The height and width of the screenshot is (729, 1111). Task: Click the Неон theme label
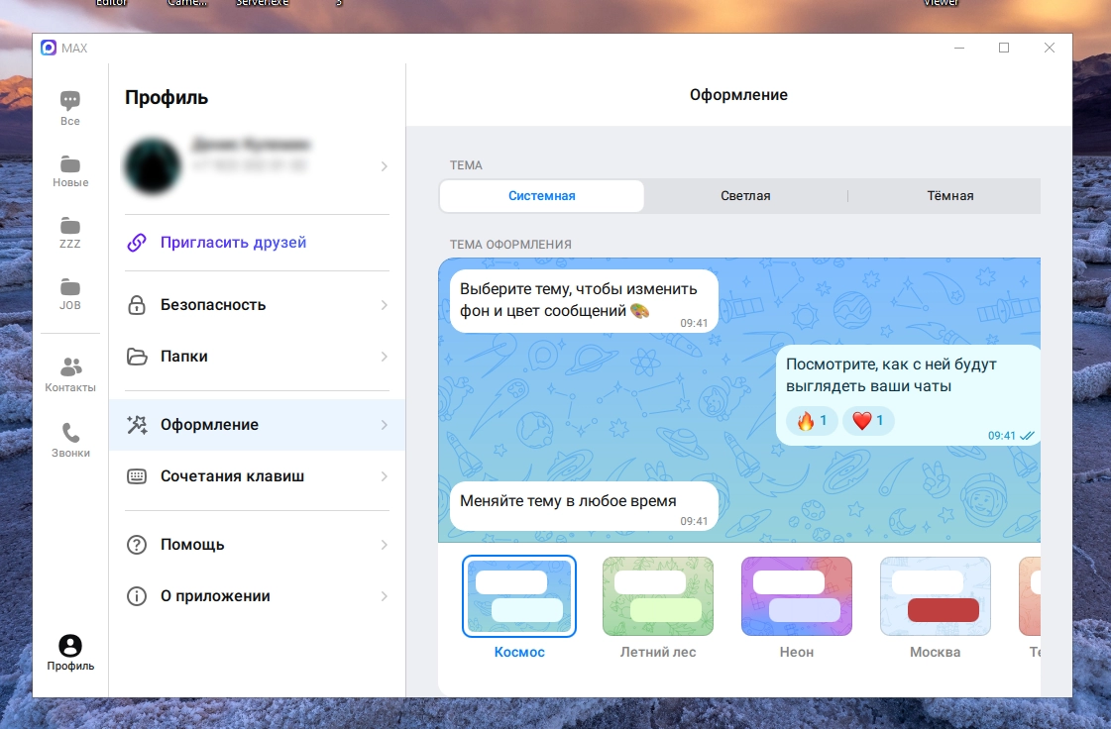(797, 653)
